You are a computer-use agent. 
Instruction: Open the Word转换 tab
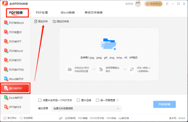(68, 13)
